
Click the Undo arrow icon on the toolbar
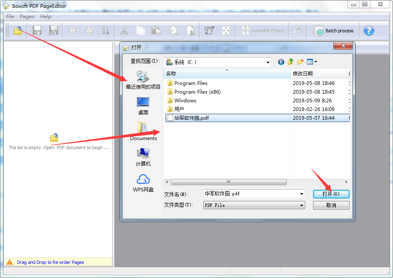click(298, 30)
